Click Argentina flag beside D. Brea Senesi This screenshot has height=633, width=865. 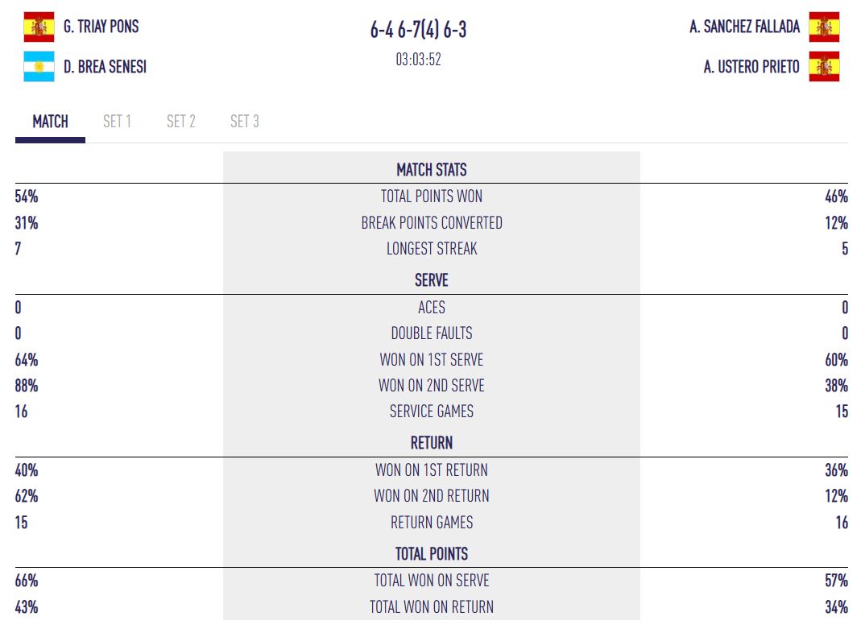tap(39, 67)
